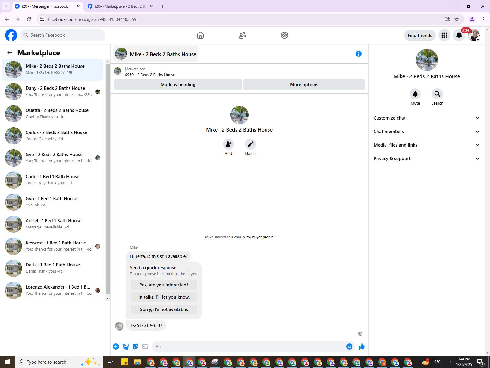Go back from Marketplace chats list
490x368 pixels.
pyautogui.click(x=10, y=52)
